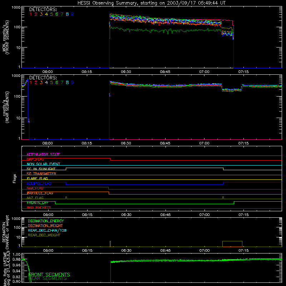Select the ATTENUATOR_STATE flag label
This screenshot has width=286, height=286.
click(43, 154)
